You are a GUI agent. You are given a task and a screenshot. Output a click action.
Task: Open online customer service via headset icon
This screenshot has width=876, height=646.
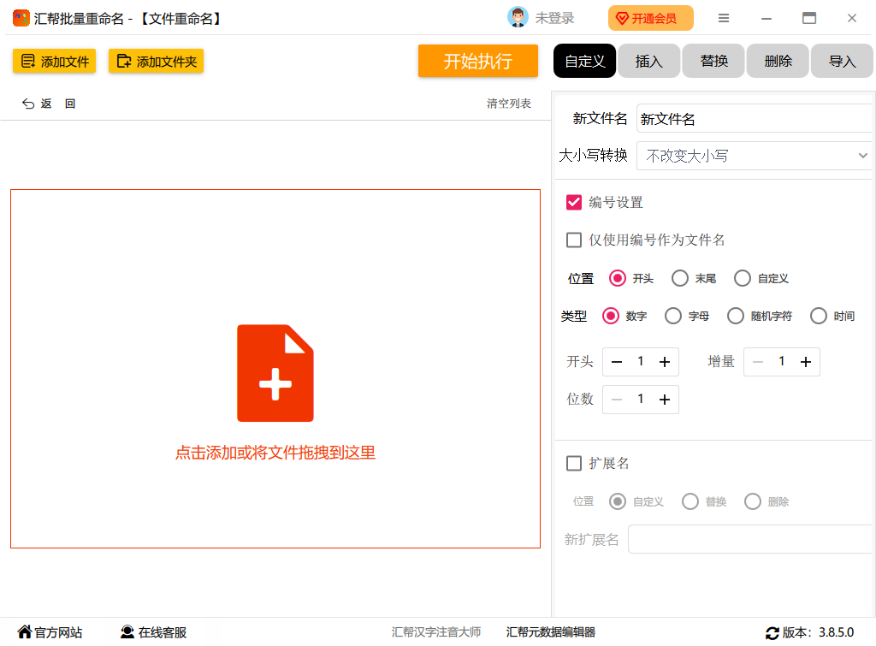tap(125, 631)
